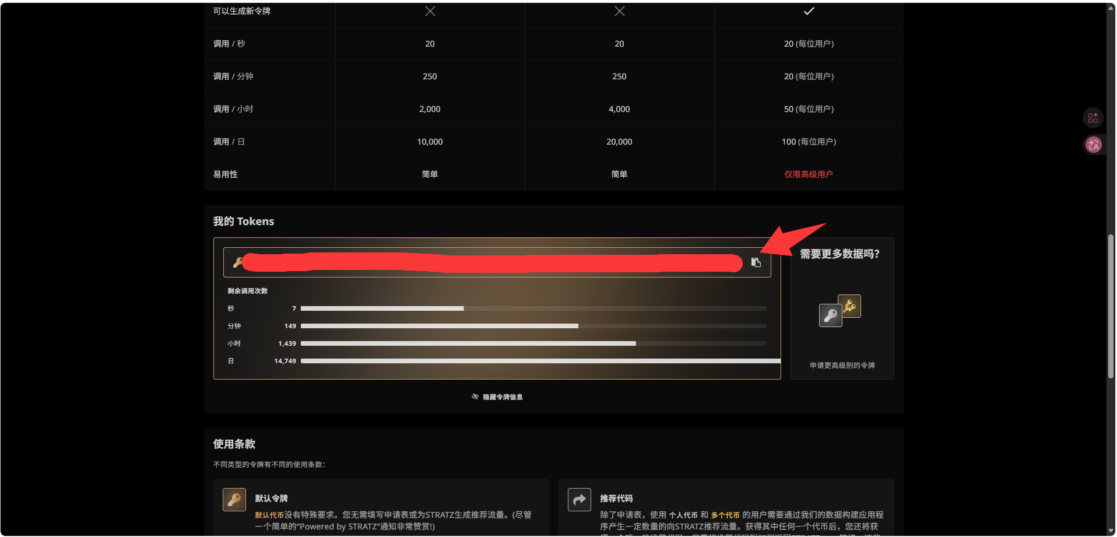This screenshot has height=537, width=1117.
Task: Click the 小时 remaining-calls progress bar
Action: 533,343
